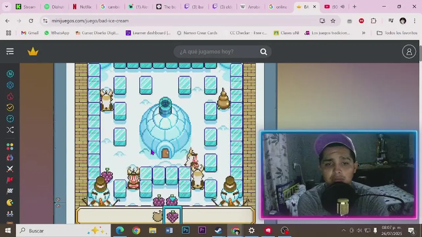
Task: Open Premiere Pro from the taskbar
Action: click(202, 231)
